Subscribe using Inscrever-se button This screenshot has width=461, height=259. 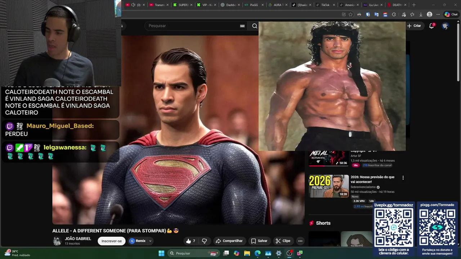(x=112, y=241)
